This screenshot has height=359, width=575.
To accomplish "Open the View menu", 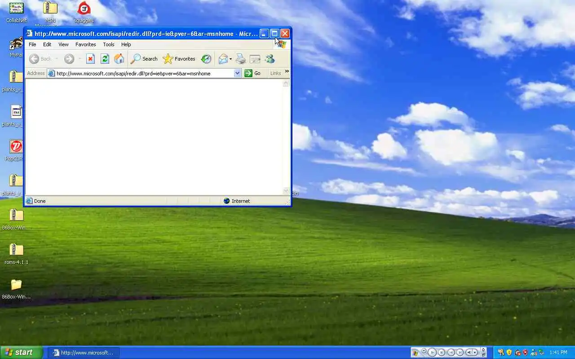I will tap(63, 44).
